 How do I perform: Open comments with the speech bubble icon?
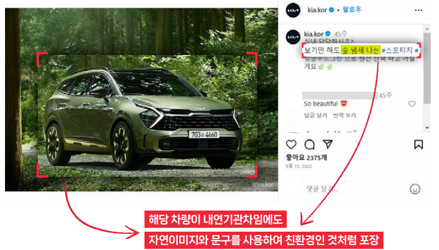click(310, 144)
